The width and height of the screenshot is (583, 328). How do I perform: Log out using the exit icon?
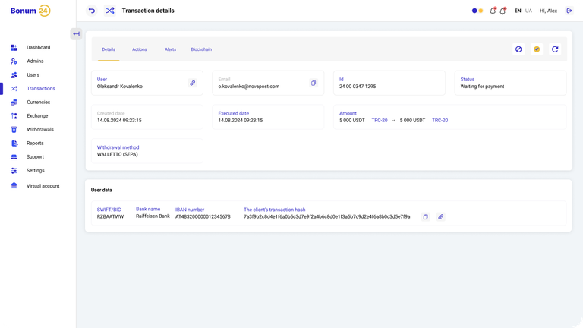pos(569,11)
